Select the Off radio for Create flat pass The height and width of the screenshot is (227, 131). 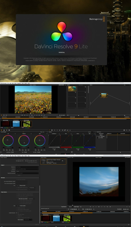coord(17,213)
